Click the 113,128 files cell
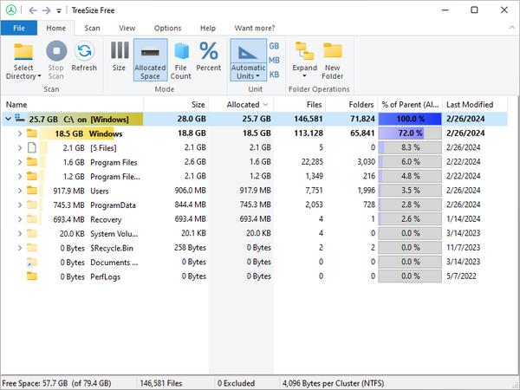The image size is (520, 390). click(309, 133)
